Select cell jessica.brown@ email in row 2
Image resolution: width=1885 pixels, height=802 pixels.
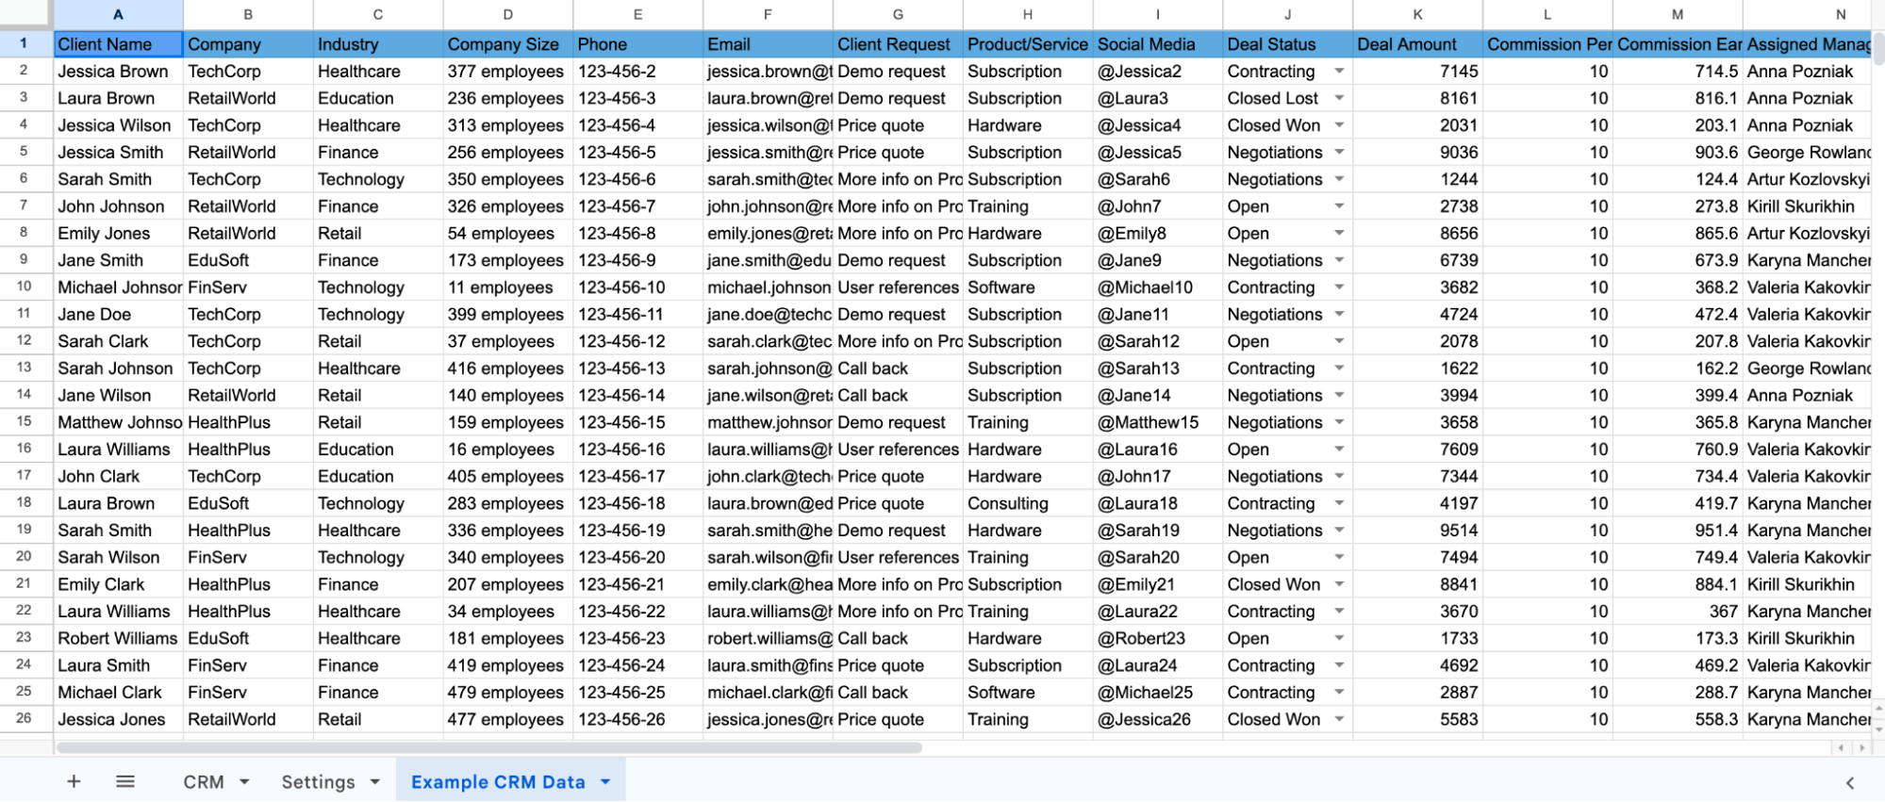pyautogui.click(x=768, y=72)
